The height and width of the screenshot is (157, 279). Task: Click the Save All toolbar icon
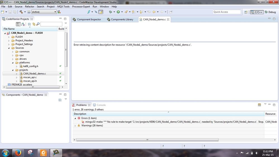tap(15, 12)
